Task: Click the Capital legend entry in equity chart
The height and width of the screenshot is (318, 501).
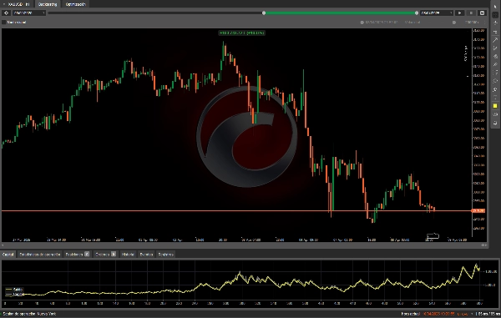Action: click(15, 294)
